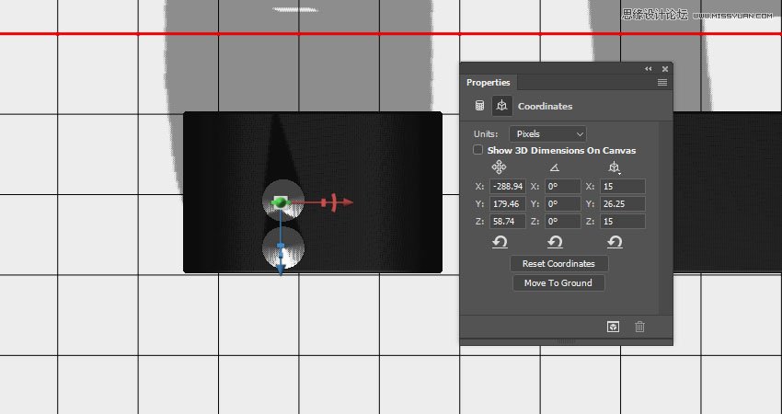
Task: Reset rotation with the middle undo arrow
Action: pyautogui.click(x=555, y=242)
